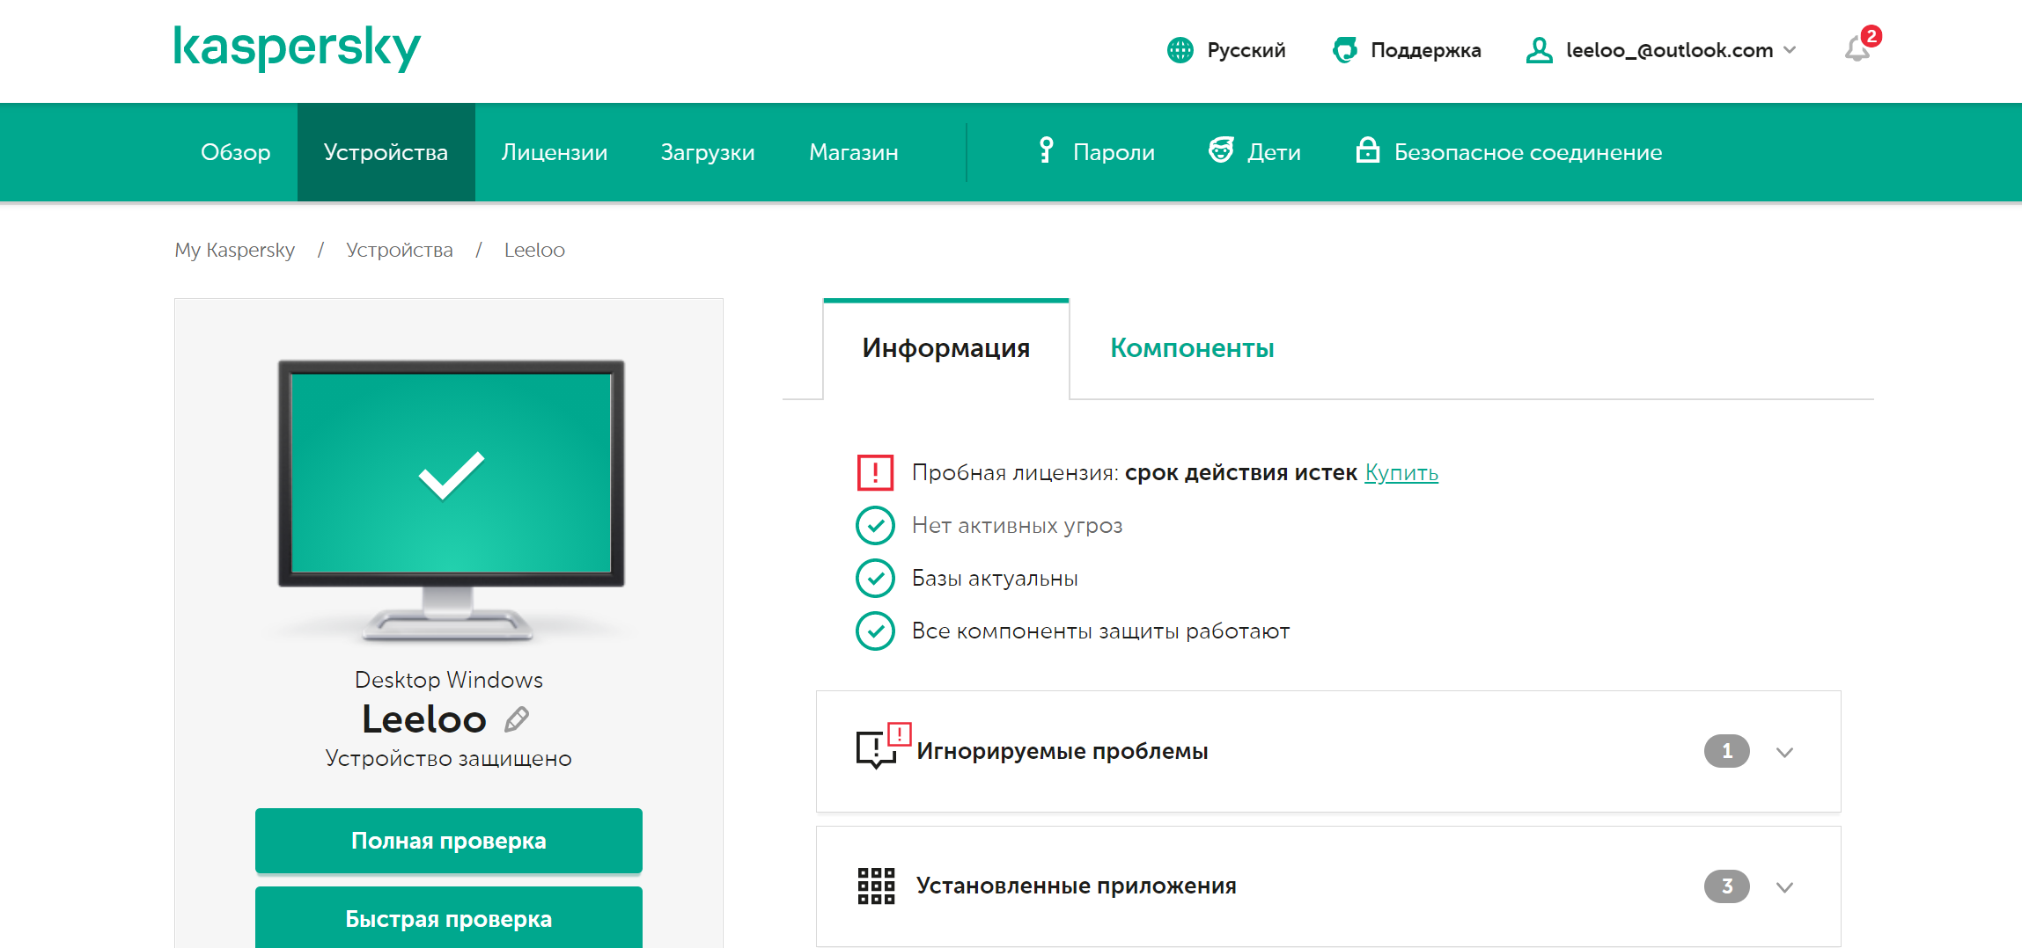Viewport: 2022px width, 948px height.
Task: Click the Игнорируемые проблемы heading
Action: pyautogui.click(x=1062, y=751)
